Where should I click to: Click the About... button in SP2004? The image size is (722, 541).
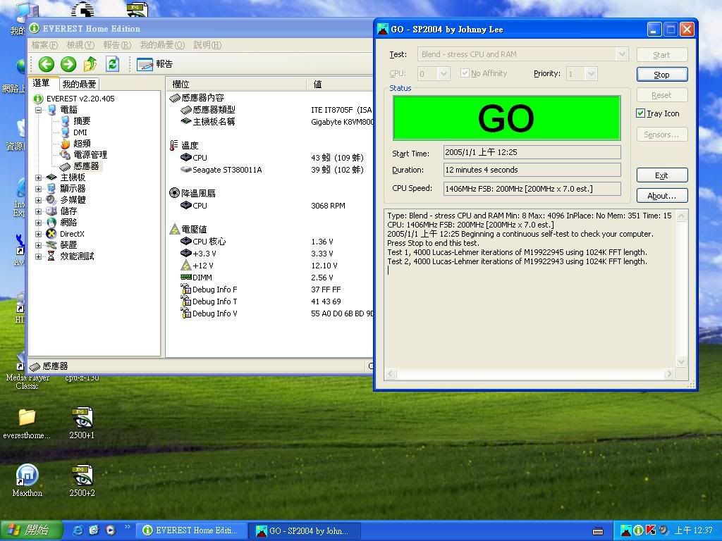(x=661, y=196)
